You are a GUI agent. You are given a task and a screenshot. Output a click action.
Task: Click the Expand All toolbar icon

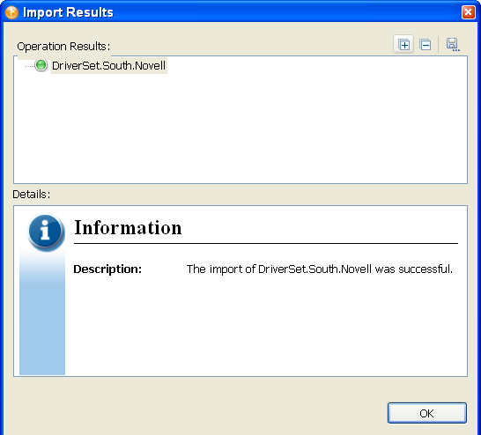click(403, 45)
